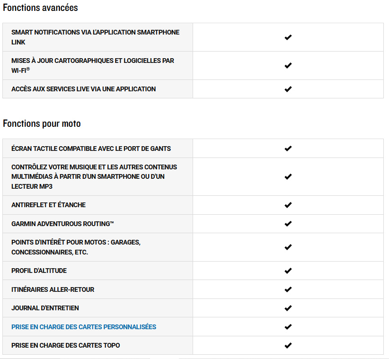The height and width of the screenshot is (359, 389).
Task: Click the Fonctions pour moto heading
Action: coord(42,123)
